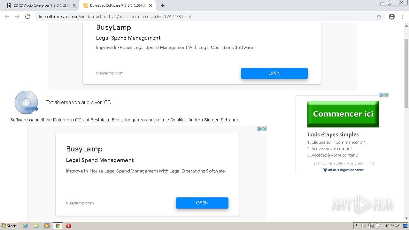This screenshot has width=409, height=230.
Task: Open Windows Explorer folder on taskbar
Action: point(36,226)
